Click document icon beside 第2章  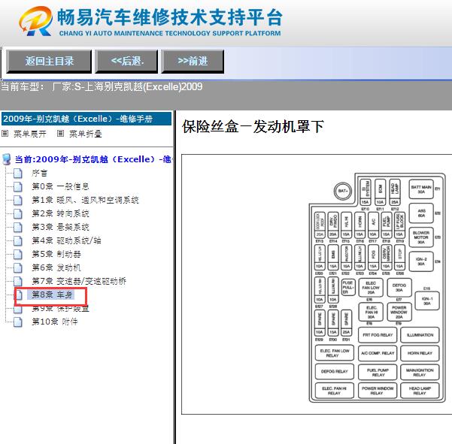click(18, 214)
